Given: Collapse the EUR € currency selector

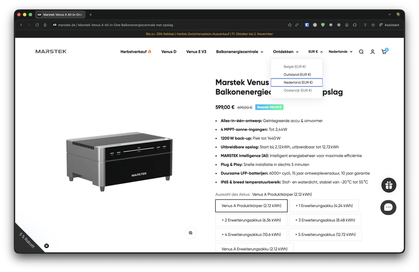Looking at the screenshot, I should coord(315,51).
